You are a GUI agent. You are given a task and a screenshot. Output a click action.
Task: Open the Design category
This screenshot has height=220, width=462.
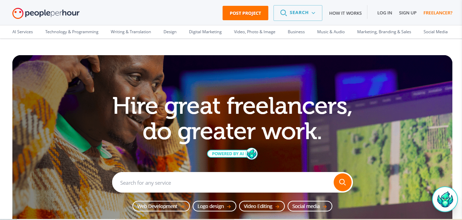point(170,32)
